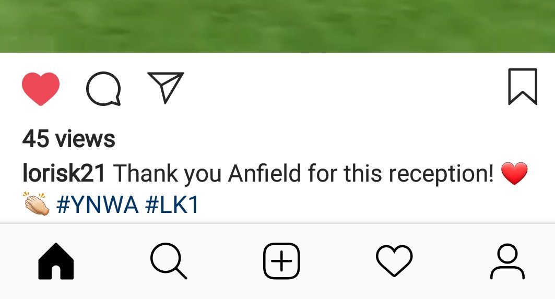Tap the green video area
This screenshot has height=299, width=555.
(278, 26)
